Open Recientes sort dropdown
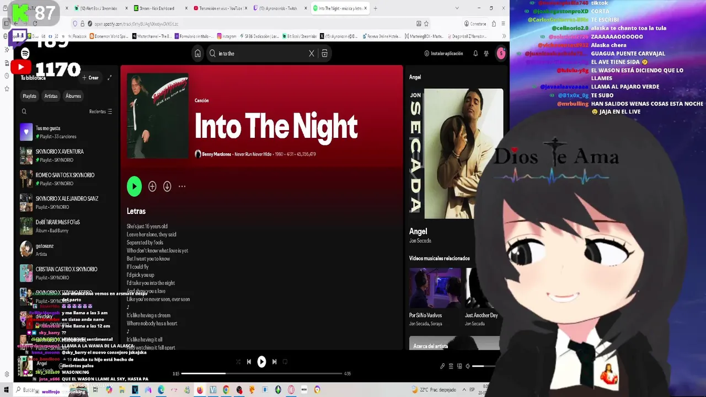 pyautogui.click(x=100, y=111)
